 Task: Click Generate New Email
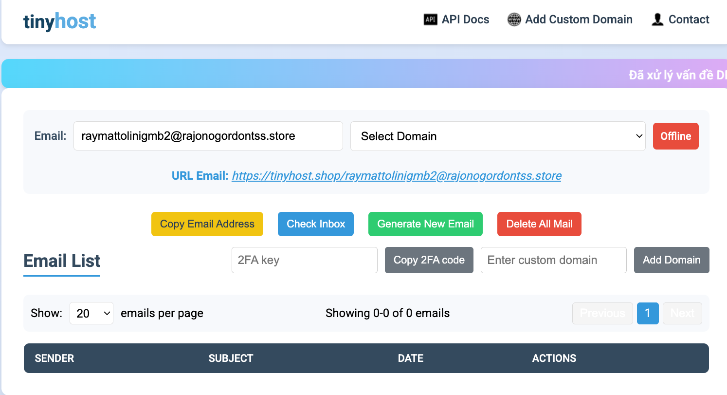pyautogui.click(x=425, y=224)
